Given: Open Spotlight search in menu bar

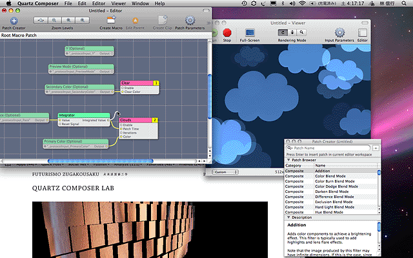Looking at the screenshot, I should 404,3.
